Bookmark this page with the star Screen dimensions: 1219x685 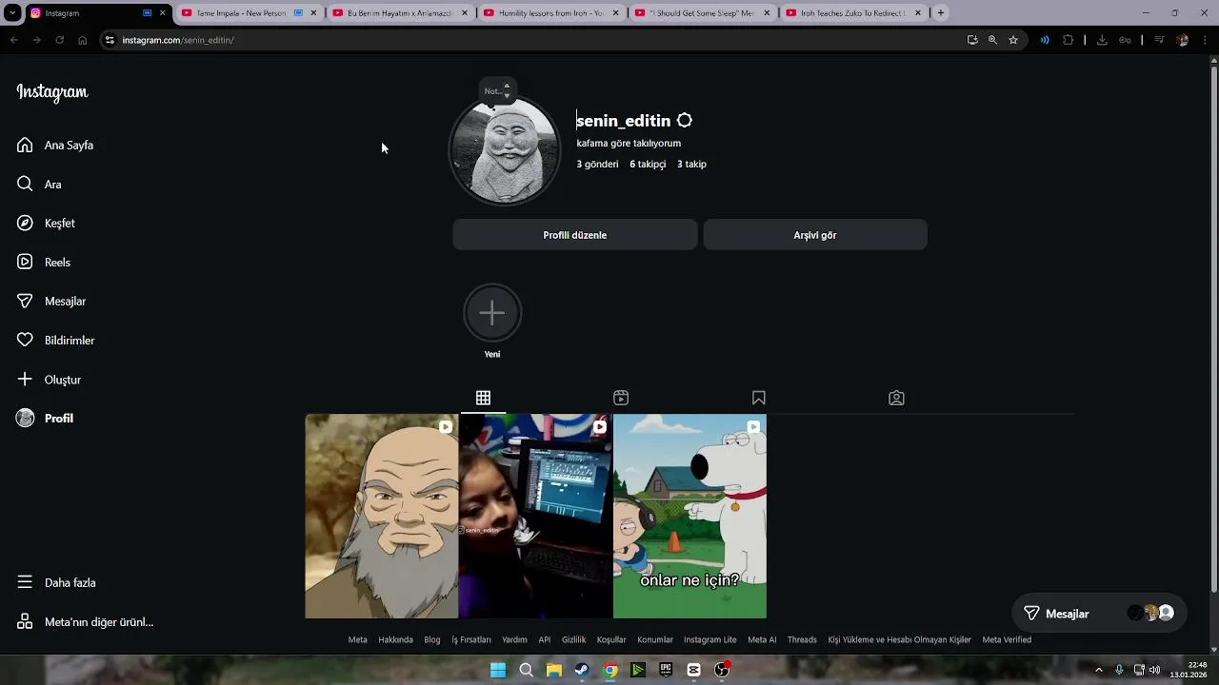click(x=1013, y=40)
